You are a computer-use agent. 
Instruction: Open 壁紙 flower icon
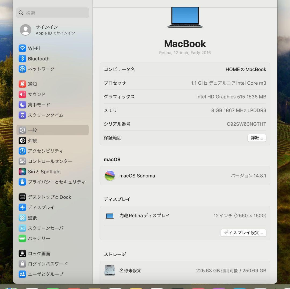pyautogui.click(x=22, y=218)
